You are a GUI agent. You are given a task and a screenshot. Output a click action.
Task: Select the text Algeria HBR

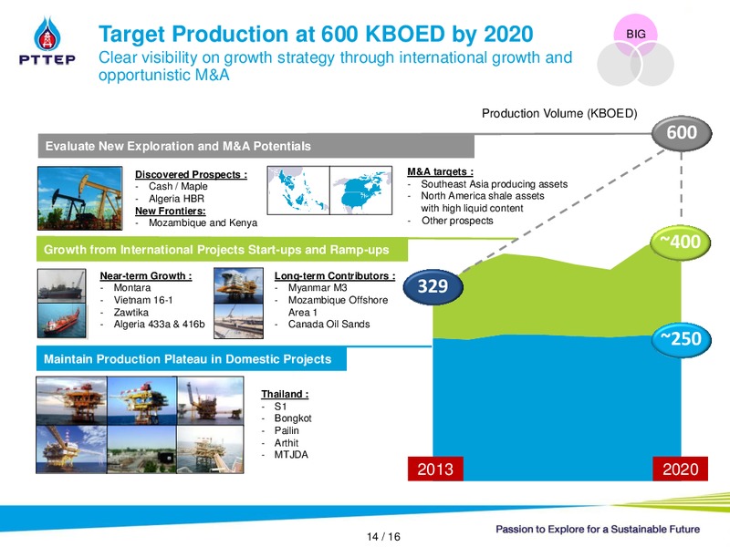pyautogui.click(x=176, y=199)
